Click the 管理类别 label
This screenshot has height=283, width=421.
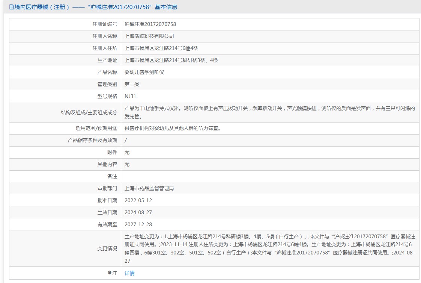pyautogui.click(x=107, y=84)
